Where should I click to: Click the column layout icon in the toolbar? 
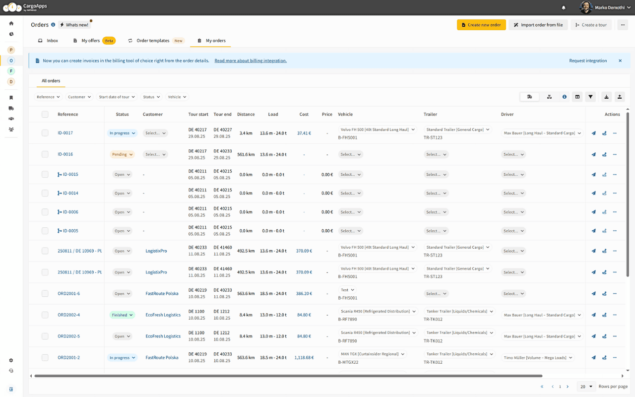pyautogui.click(x=577, y=97)
